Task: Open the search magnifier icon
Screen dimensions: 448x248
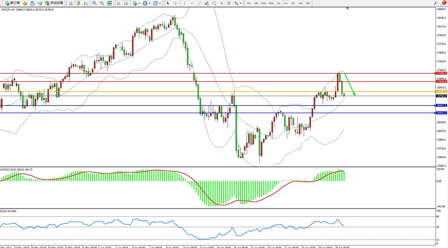Action: click(x=436, y=3)
